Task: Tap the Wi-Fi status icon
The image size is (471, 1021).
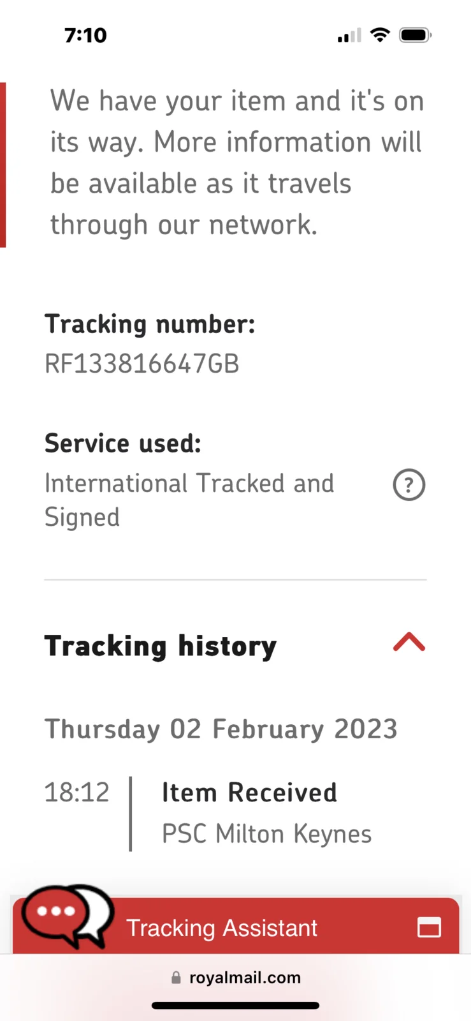Action: click(x=380, y=35)
